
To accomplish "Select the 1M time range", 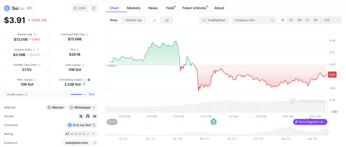I will pos(299,20).
